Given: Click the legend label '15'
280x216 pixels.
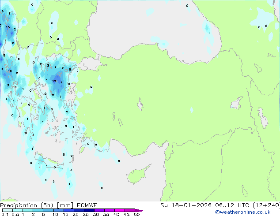Looking at the screenshot, I should click(65, 214).
